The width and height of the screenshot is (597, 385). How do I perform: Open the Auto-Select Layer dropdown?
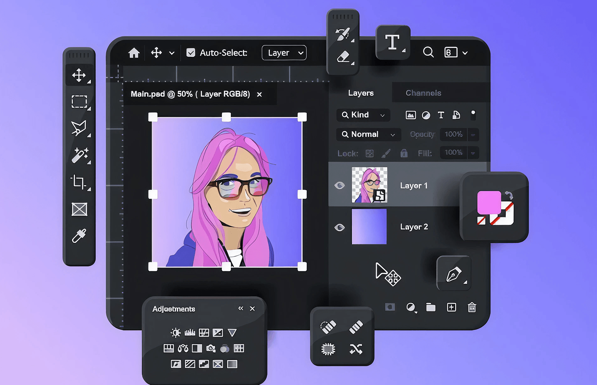tap(284, 53)
